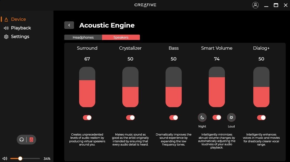Open Playback via its speaker icon
The image size is (290, 162).
click(6, 28)
